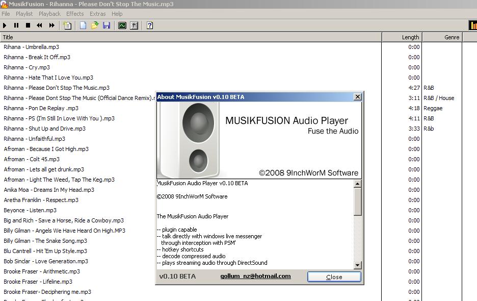Viewport: 477px width, 301px height.
Task: Skip to the previous track
Action: [x=40, y=26]
